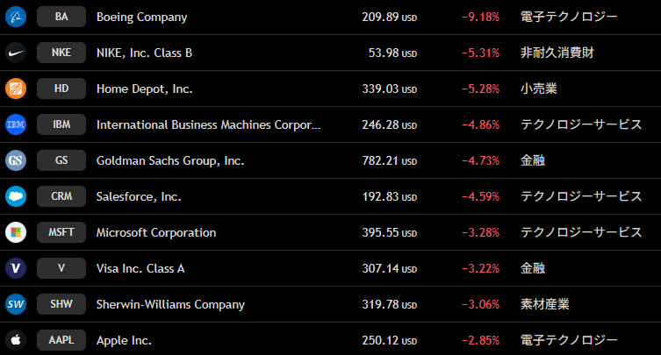
Task: Select the NKE ticker symbol badge
Action: [x=61, y=53]
